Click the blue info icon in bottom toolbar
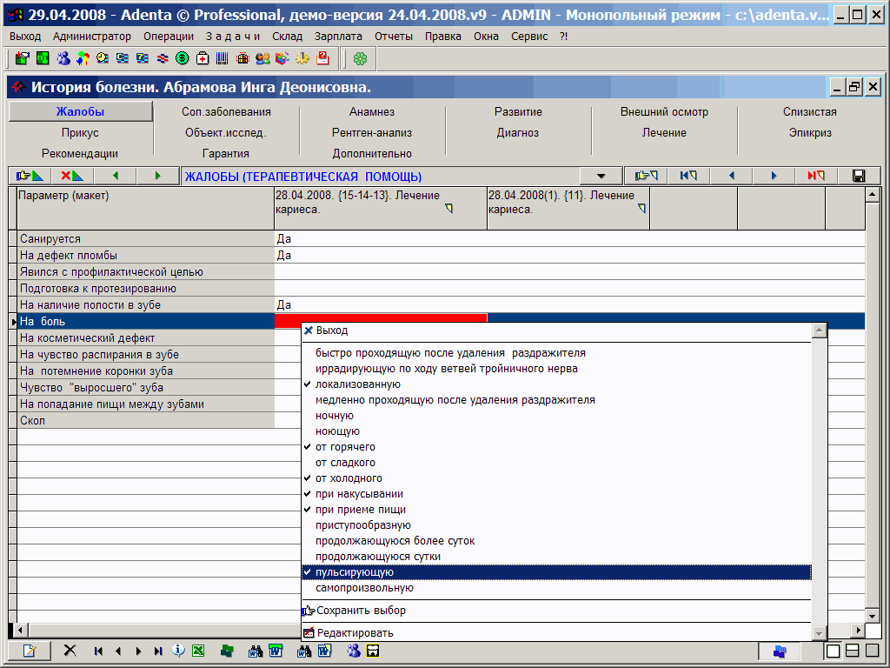 click(178, 651)
